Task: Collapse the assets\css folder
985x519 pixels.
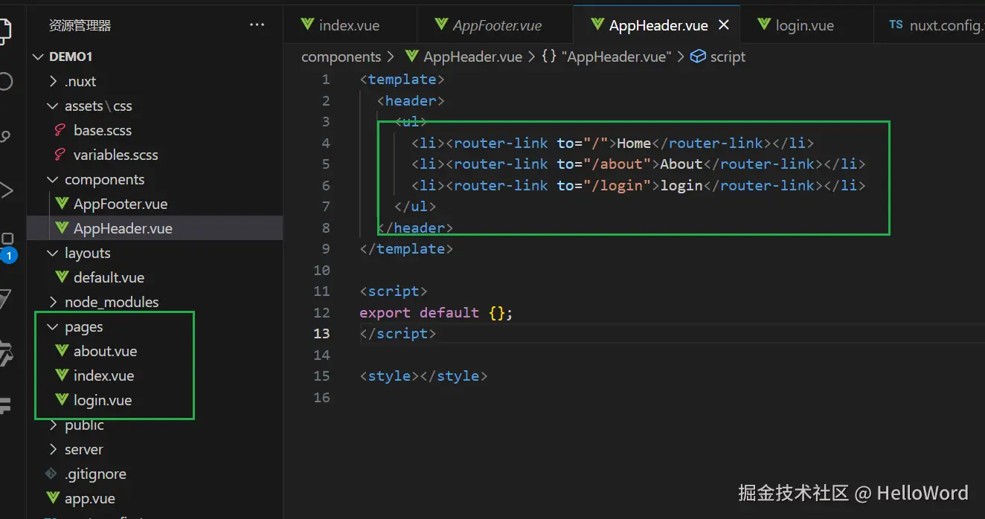Action: click(x=53, y=106)
